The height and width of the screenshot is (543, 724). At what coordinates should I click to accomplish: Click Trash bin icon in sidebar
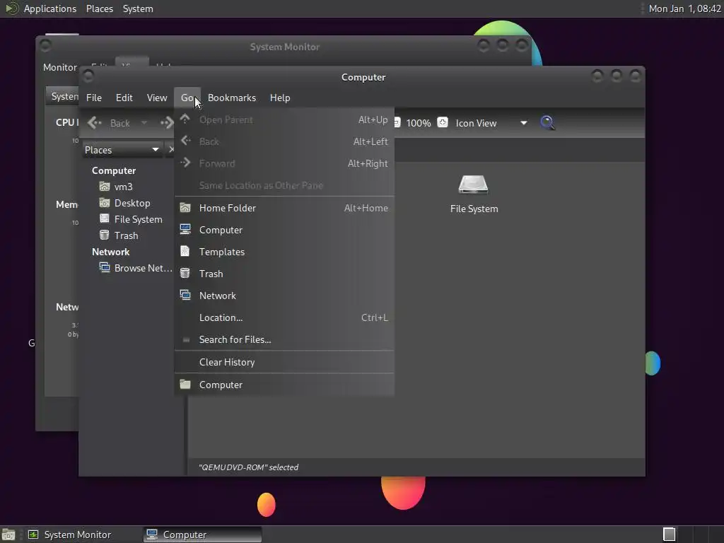105,235
